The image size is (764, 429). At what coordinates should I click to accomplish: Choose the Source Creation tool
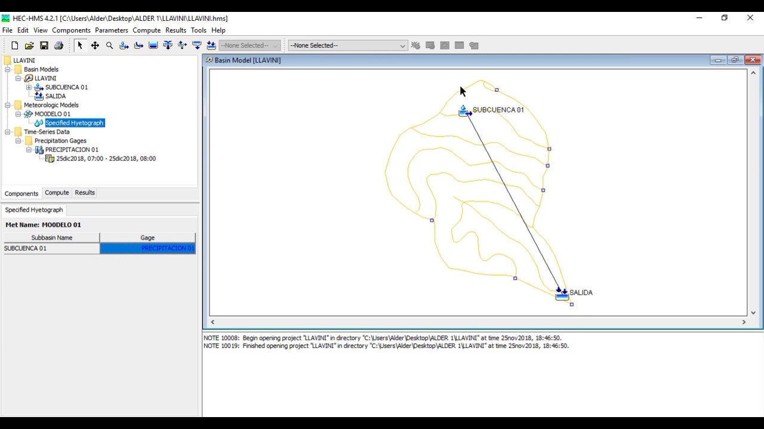pyautogui.click(x=197, y=45)
